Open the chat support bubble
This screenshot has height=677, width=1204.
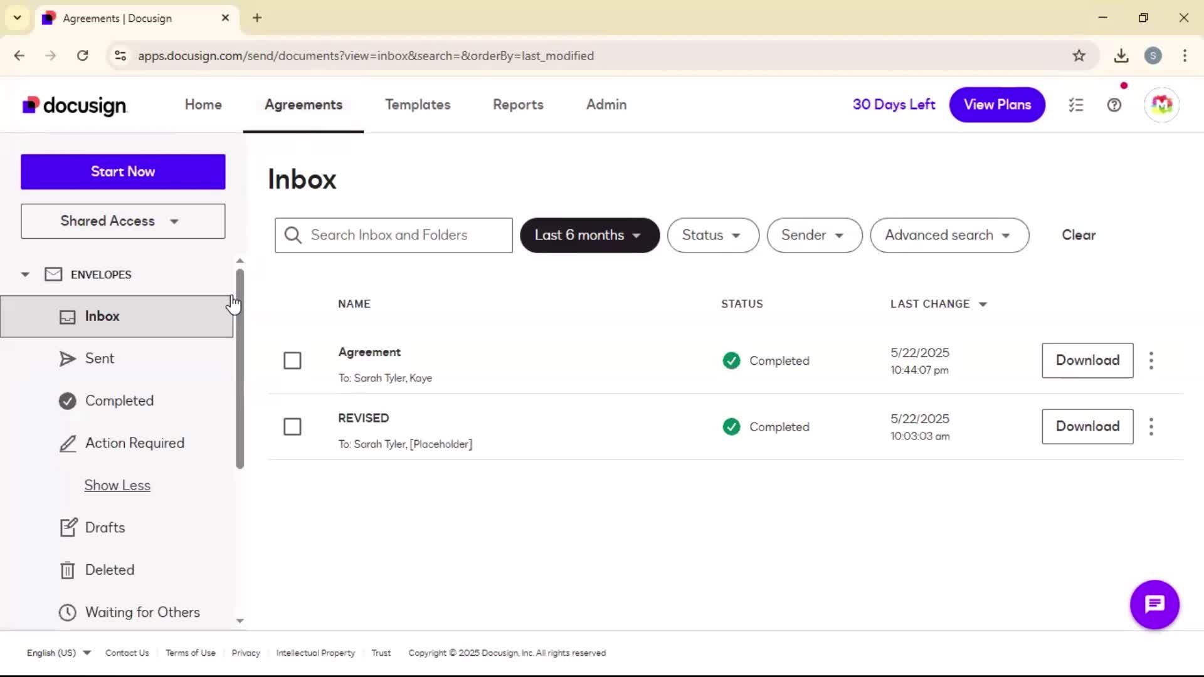1154,604
